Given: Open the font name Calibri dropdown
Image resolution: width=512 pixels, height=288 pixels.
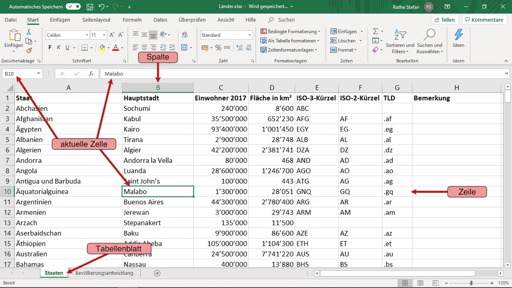Looking at the screenshot, I should coord(87,35).
